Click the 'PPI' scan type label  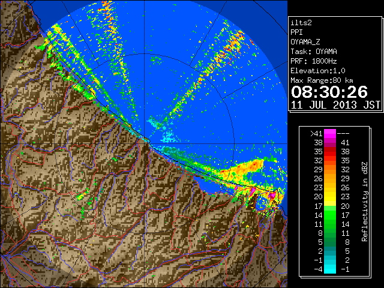coord(296,32)
